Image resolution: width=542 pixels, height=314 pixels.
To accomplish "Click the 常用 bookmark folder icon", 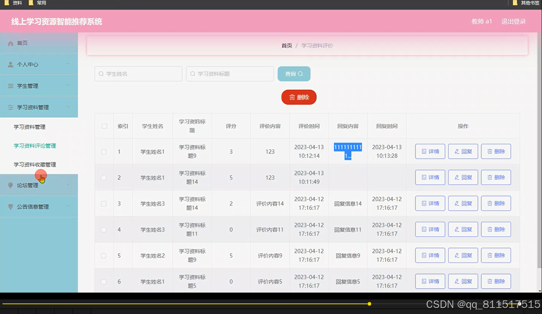I will coord(31,3).
